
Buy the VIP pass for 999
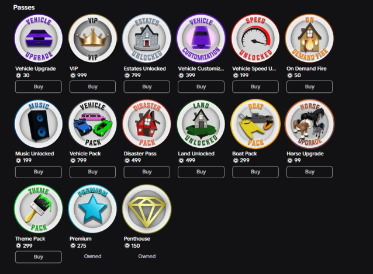[x=93, y=86]
